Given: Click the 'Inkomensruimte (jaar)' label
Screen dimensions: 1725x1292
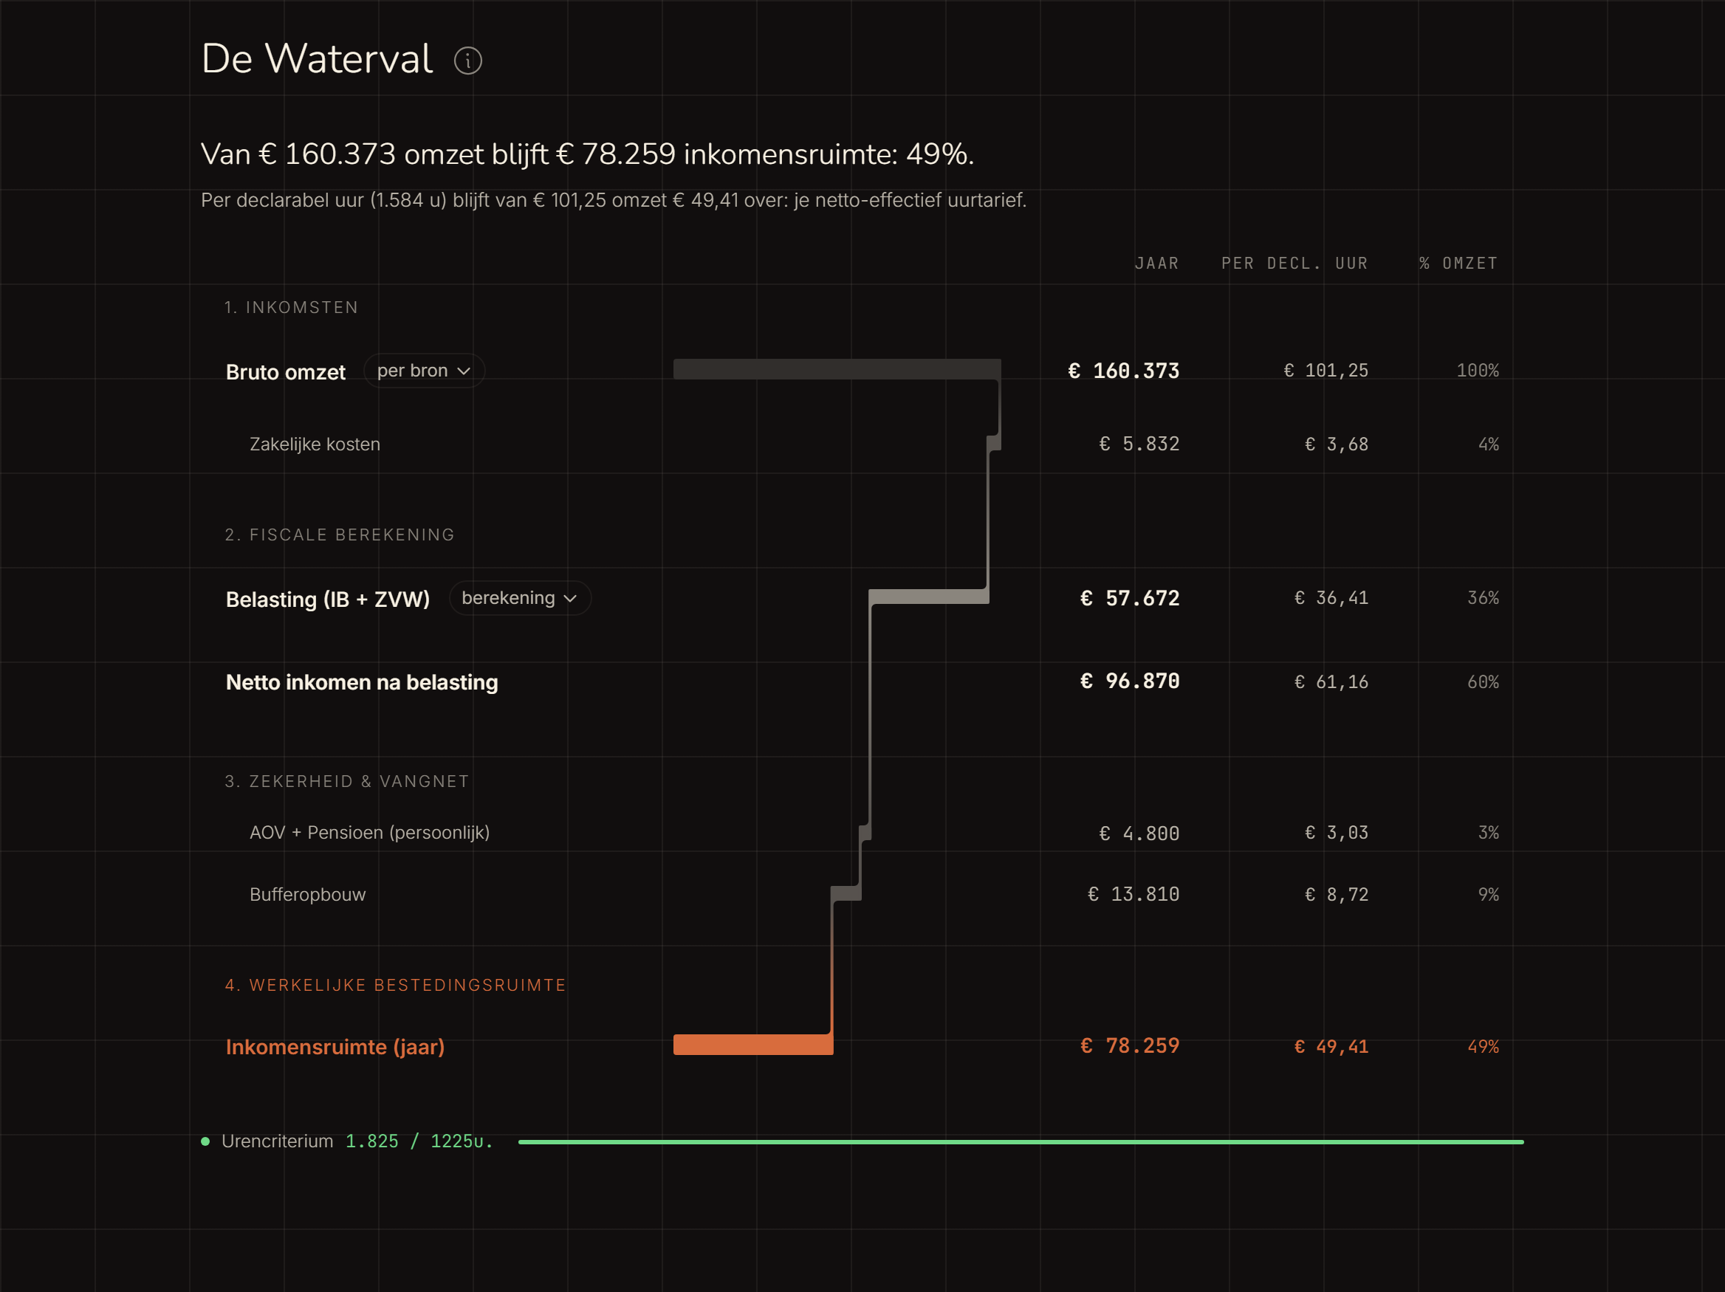Looking at the screenshot, I should (335, 1047).
